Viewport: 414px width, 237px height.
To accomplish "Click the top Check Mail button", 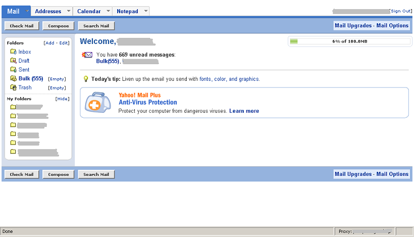I will [22, 26].
